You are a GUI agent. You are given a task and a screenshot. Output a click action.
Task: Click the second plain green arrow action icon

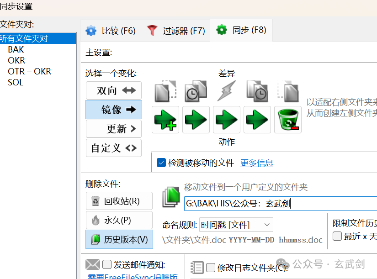point(196,120)
